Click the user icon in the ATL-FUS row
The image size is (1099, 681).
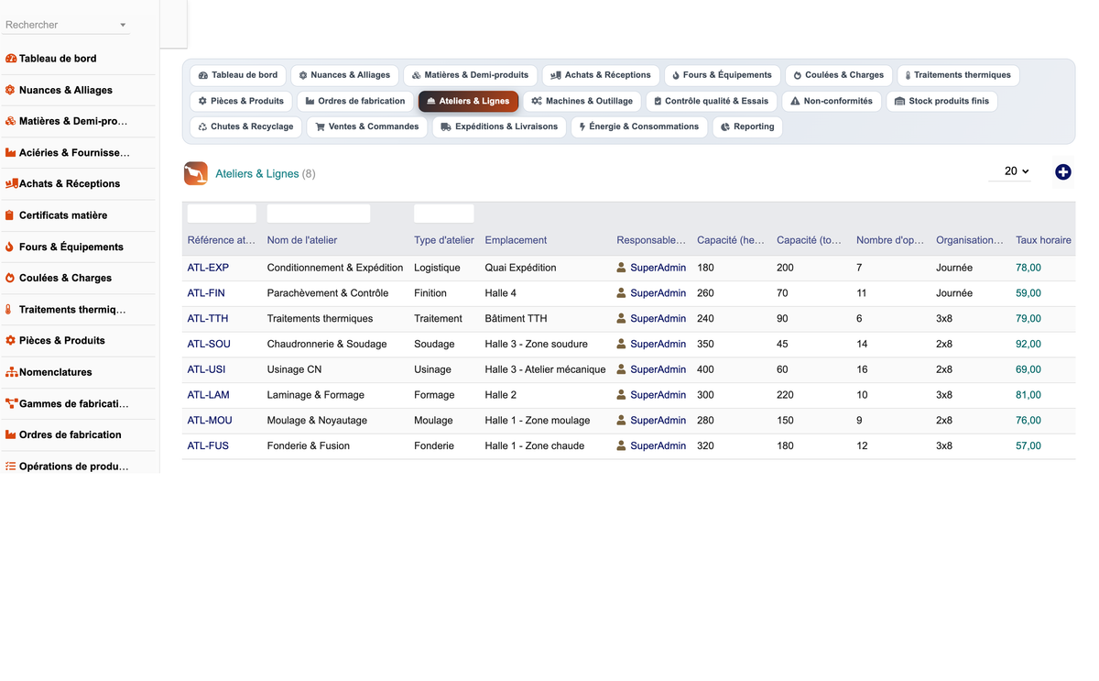pyautogui.click(x=622, y=445)
